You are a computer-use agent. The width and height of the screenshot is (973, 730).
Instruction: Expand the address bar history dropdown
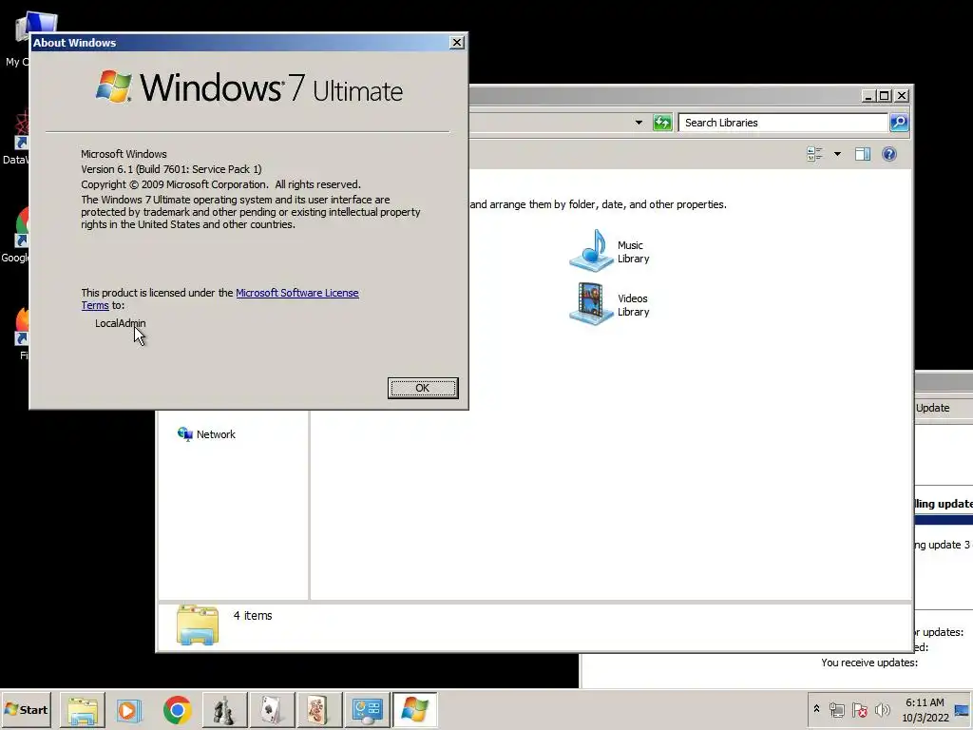[639, 123]
